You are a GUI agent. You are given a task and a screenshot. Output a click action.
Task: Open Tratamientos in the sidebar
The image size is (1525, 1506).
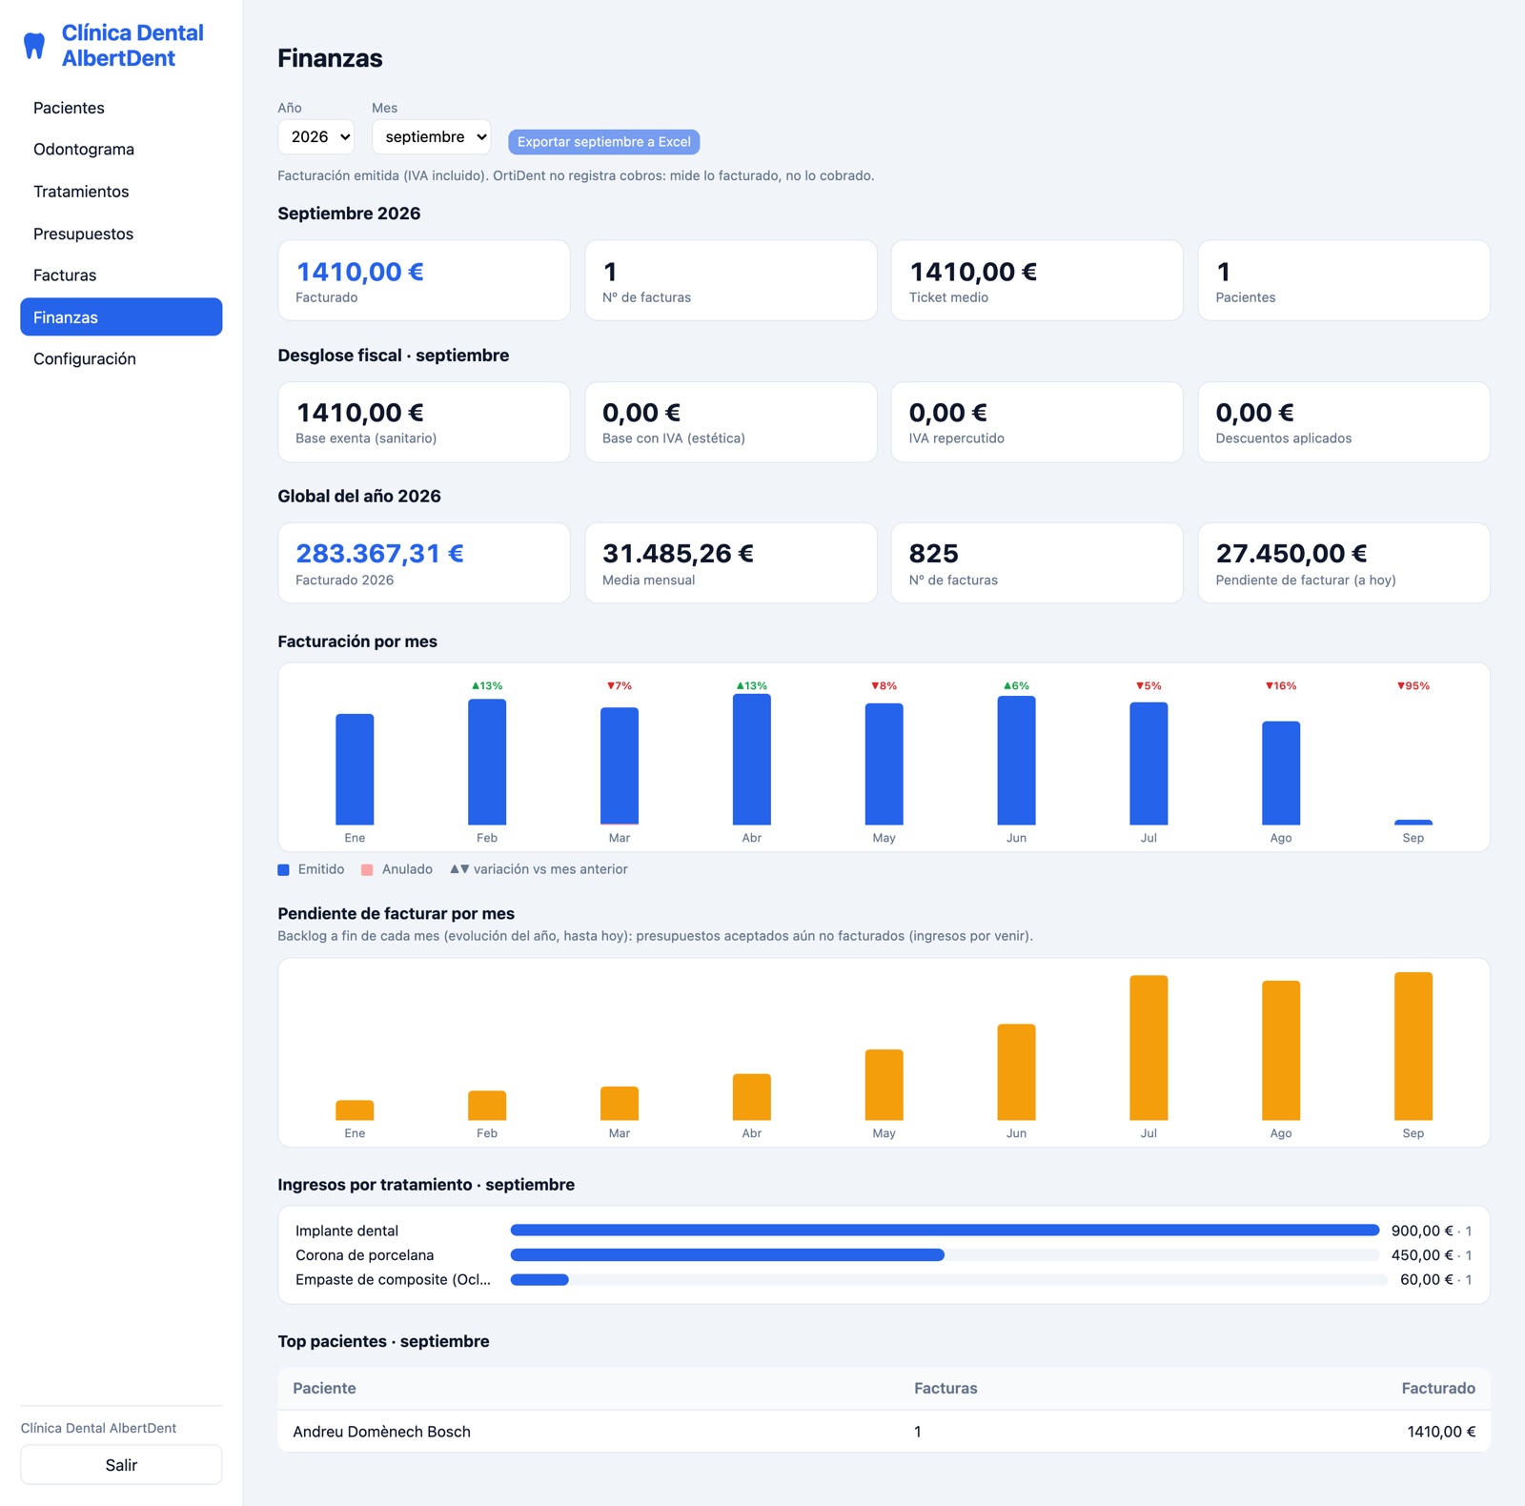[x=121, y=192]
